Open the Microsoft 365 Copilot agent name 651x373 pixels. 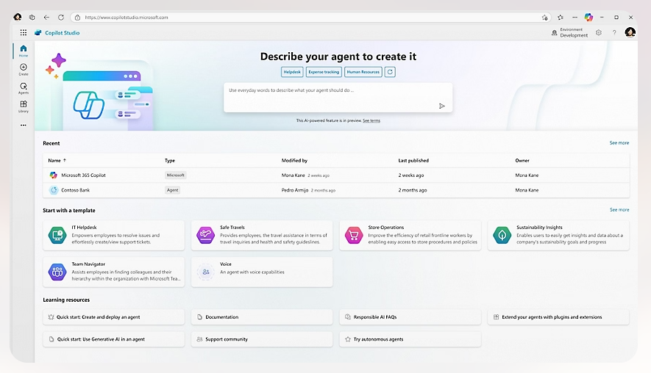point(83,175)
